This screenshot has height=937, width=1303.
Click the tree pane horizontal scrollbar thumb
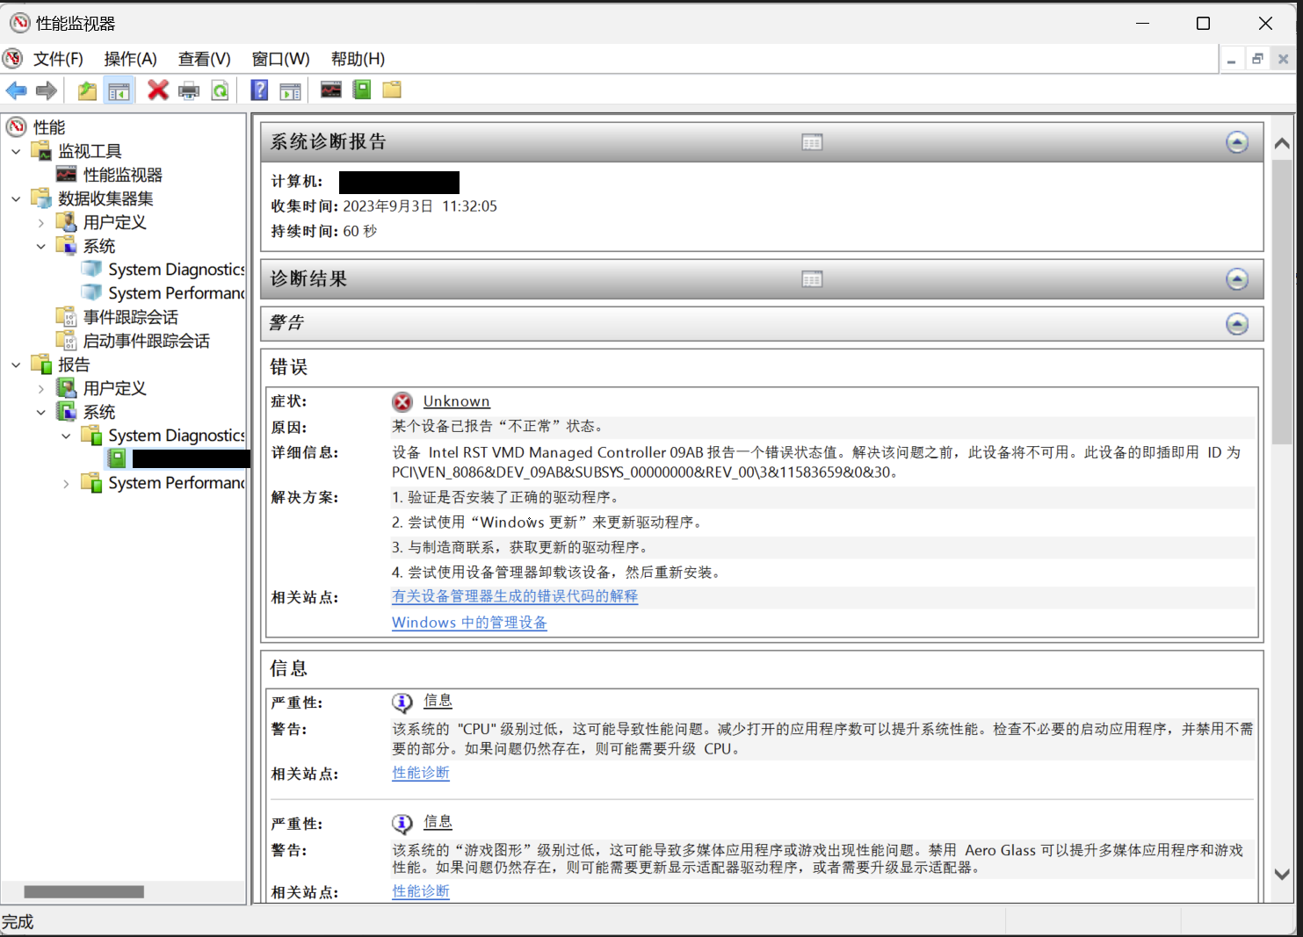click(84, 891)
